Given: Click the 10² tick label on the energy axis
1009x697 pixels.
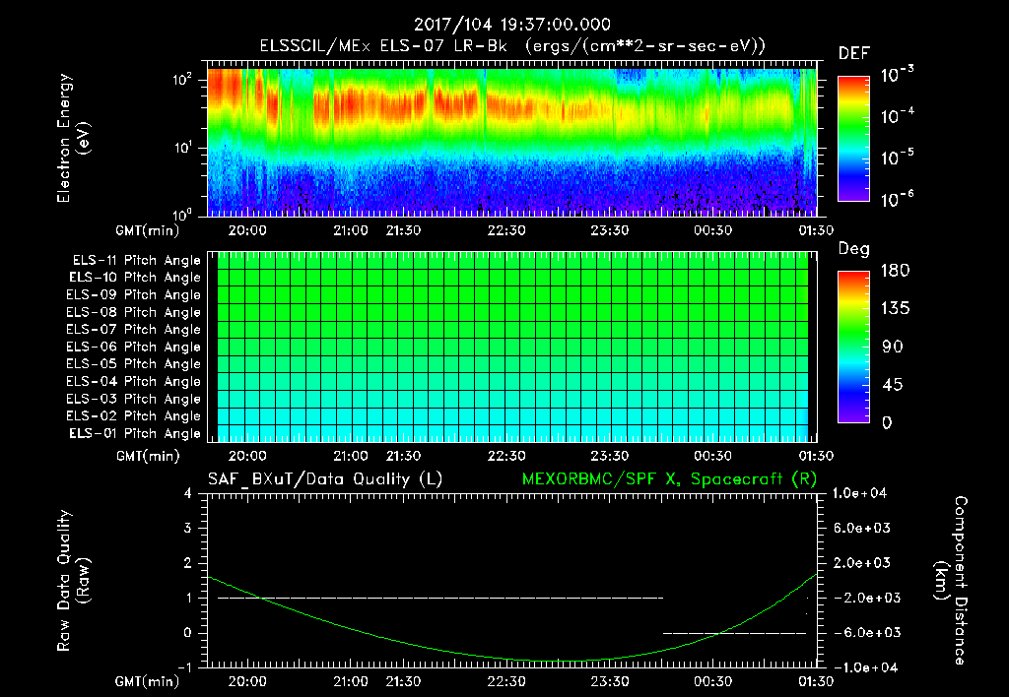Looking at the screenshot, I should [x=182, y=79].
